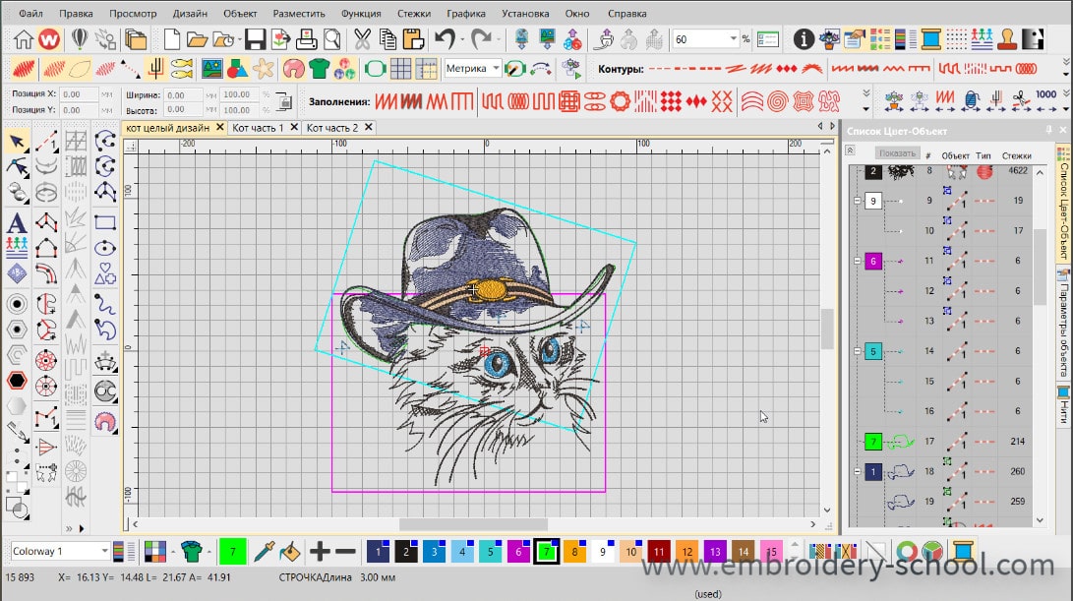The height and width of the screenshot is (601, 1073).
Task: Save design with the floppy disk icon
Action: point(256,39)
